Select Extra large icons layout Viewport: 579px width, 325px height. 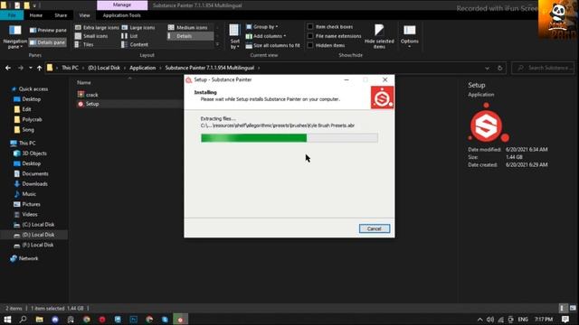point(97,28)
